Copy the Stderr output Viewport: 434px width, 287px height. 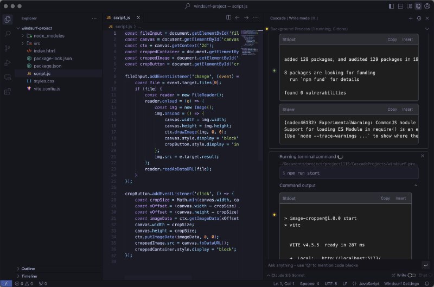[392, 110]
